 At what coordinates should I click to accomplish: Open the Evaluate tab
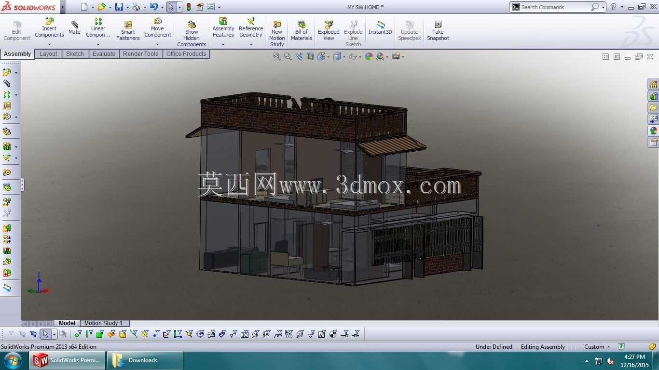pos(104,54)
